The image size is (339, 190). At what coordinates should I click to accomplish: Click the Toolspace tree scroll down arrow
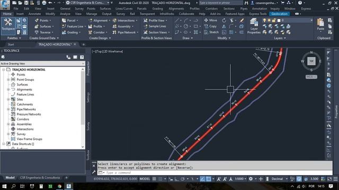[83, 147]
